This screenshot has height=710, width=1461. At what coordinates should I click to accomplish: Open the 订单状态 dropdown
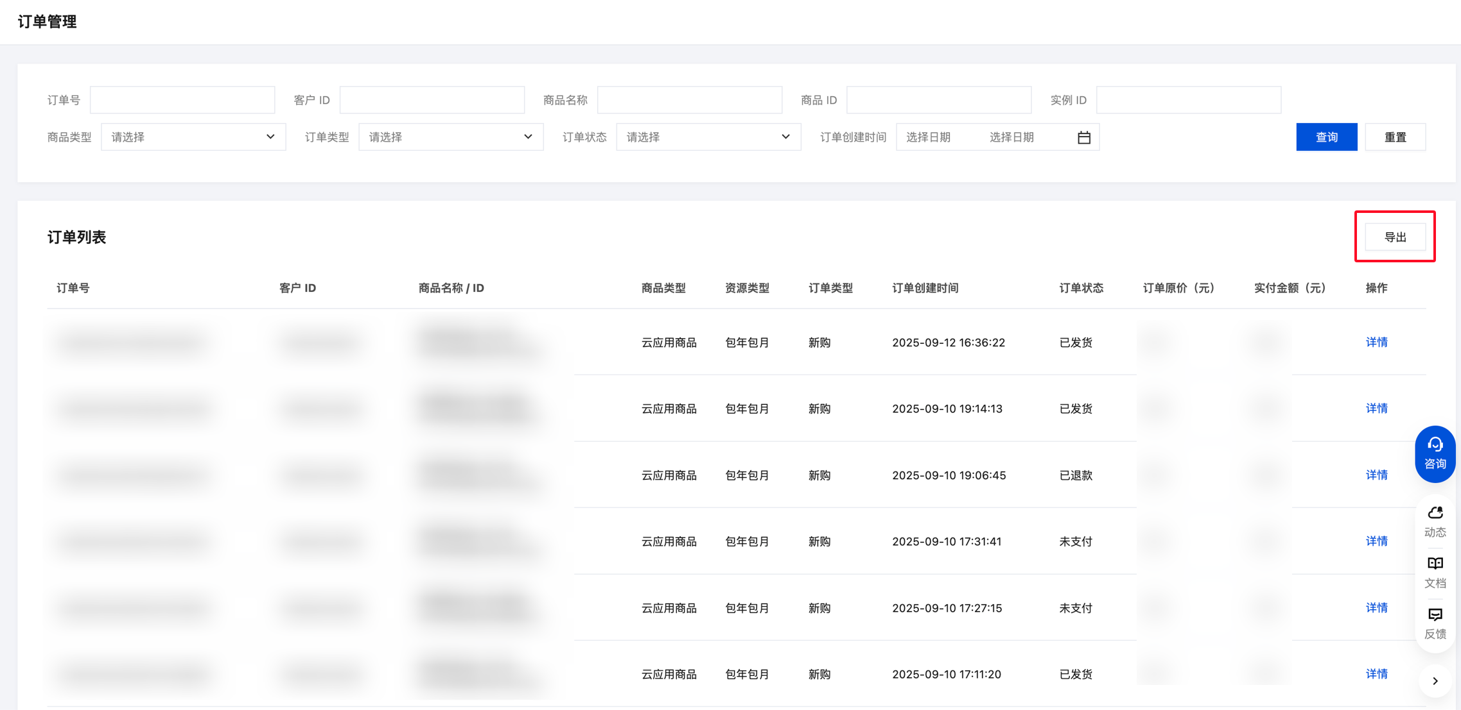(708, 137)
